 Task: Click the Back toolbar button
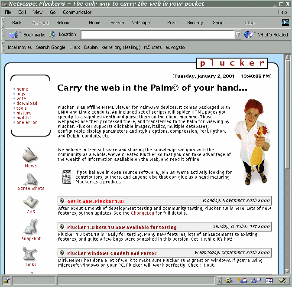pos(17,23)
